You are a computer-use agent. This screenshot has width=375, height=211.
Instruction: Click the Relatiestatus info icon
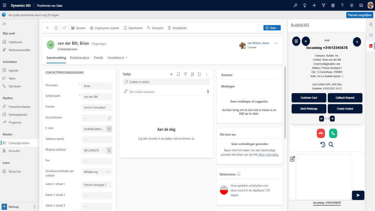point(238,174)
